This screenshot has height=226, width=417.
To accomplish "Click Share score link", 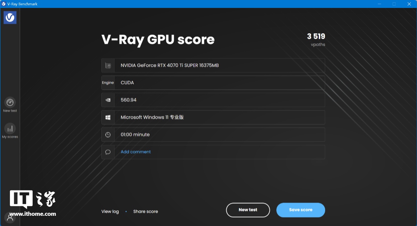I will tap(146, 212).
